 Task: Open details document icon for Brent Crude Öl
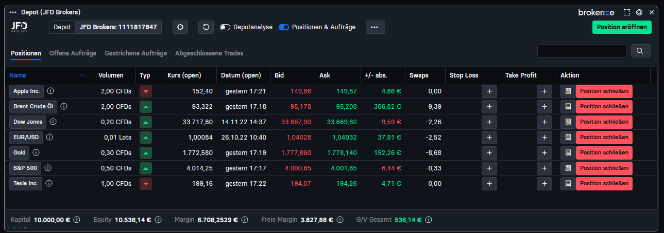568,106
